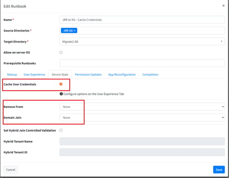Click the info icon beside Configure options note

[x=61, y=94]
